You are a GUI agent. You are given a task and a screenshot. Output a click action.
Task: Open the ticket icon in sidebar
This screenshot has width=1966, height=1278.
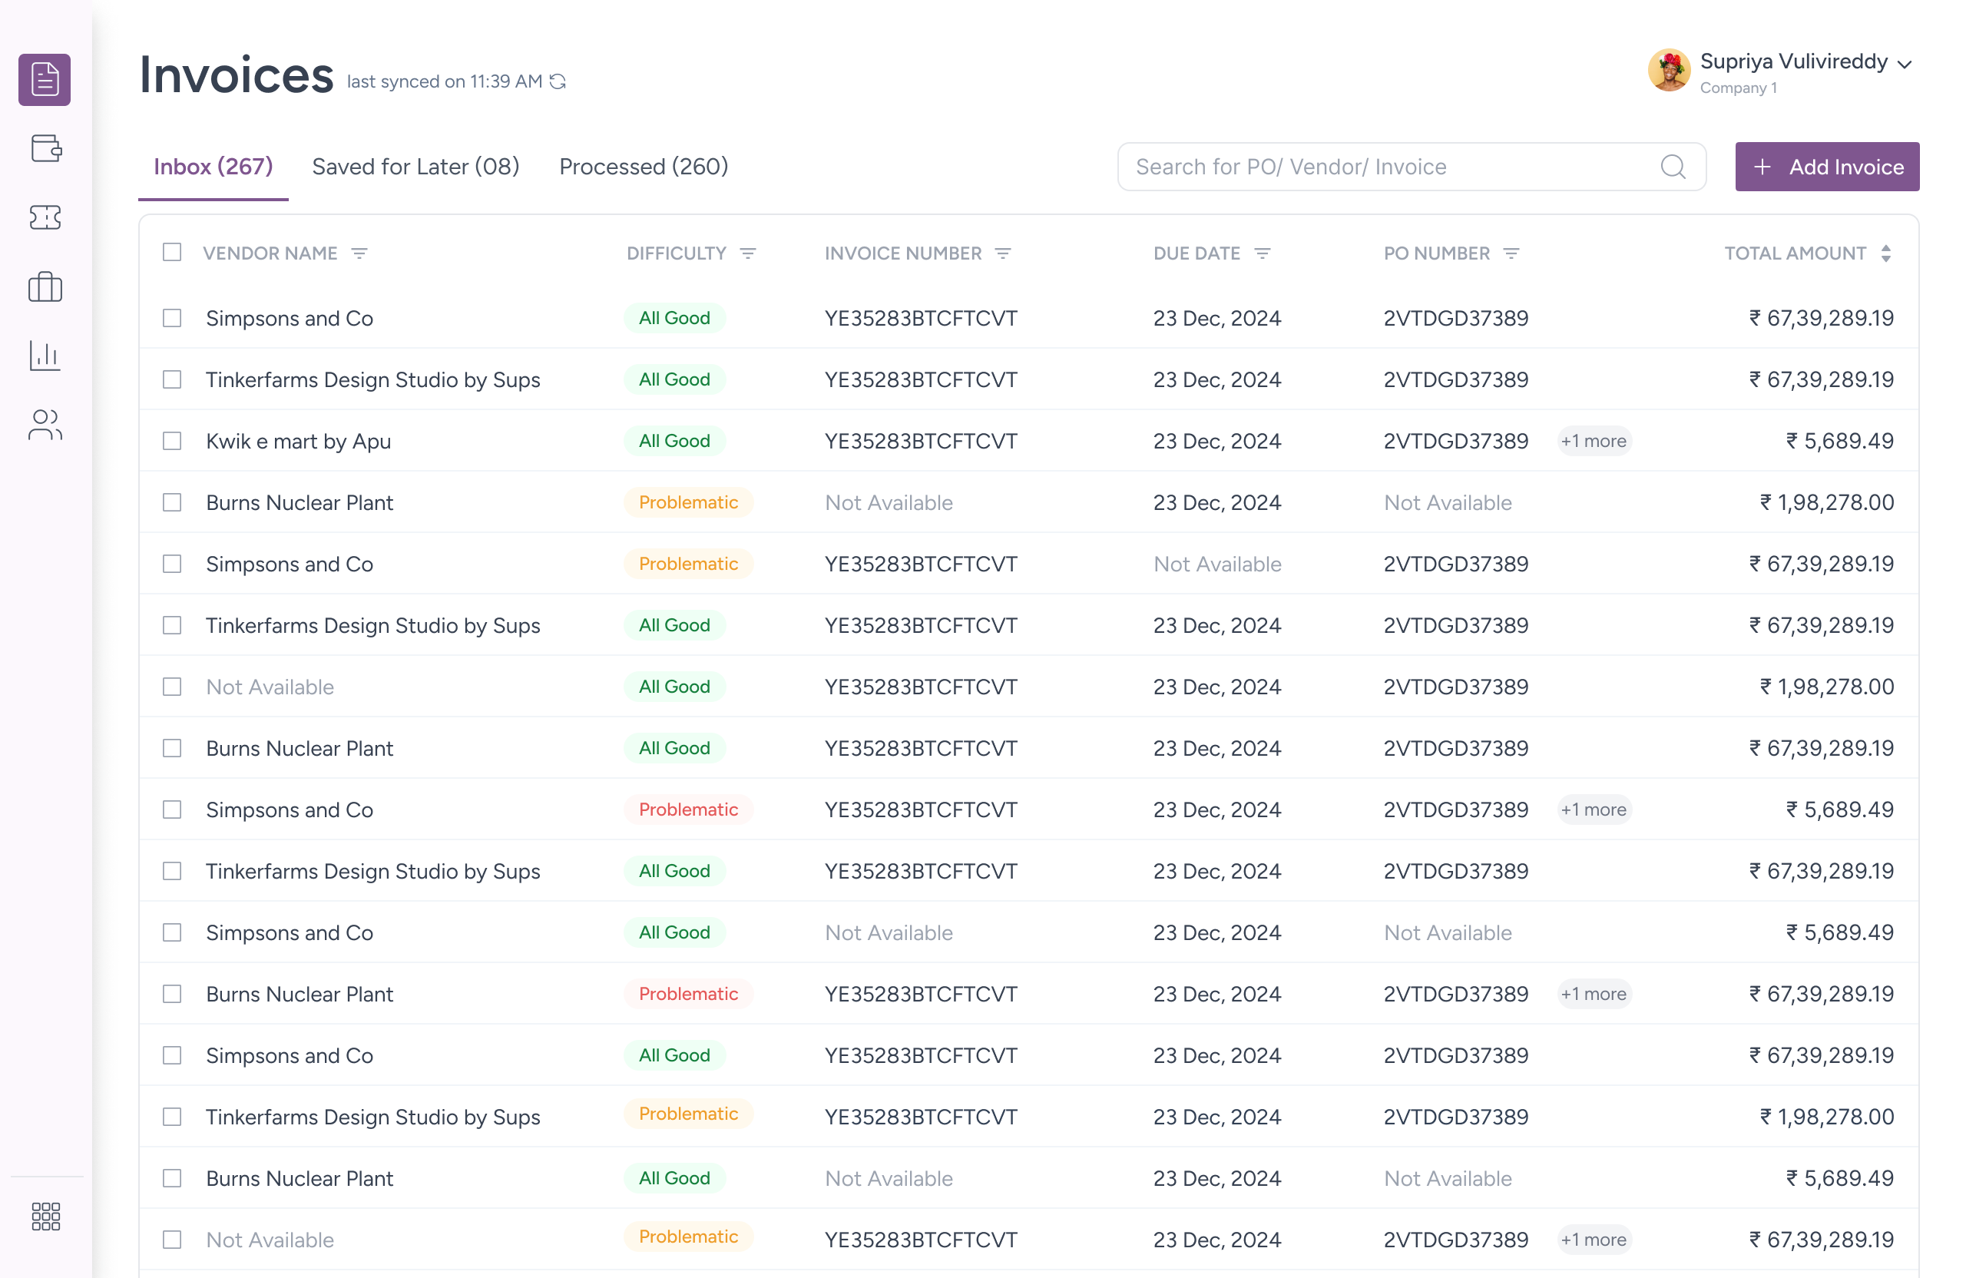tap(45, 218)
